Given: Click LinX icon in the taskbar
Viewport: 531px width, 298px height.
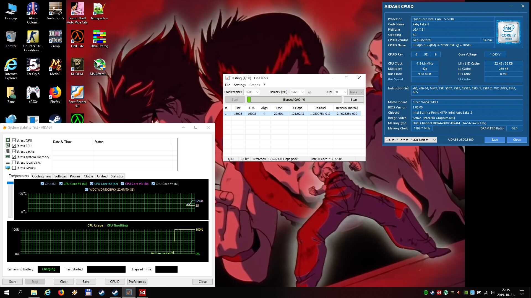Looking at the screenshot, I should pyautogui.click(x=129, y=292).
